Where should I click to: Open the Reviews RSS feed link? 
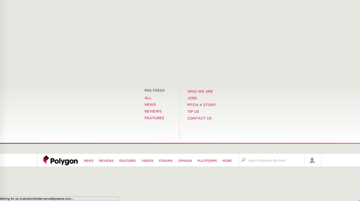pyautogui.click(x=153, y=111)
